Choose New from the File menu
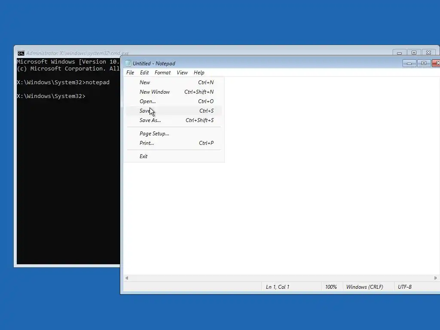Viewport: 440px width, 330px height. click(x=174, y=82)
